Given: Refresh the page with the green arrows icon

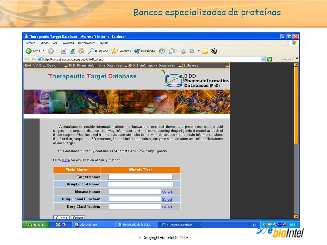Looking at the screenshot, I should [x=72, y=51].
